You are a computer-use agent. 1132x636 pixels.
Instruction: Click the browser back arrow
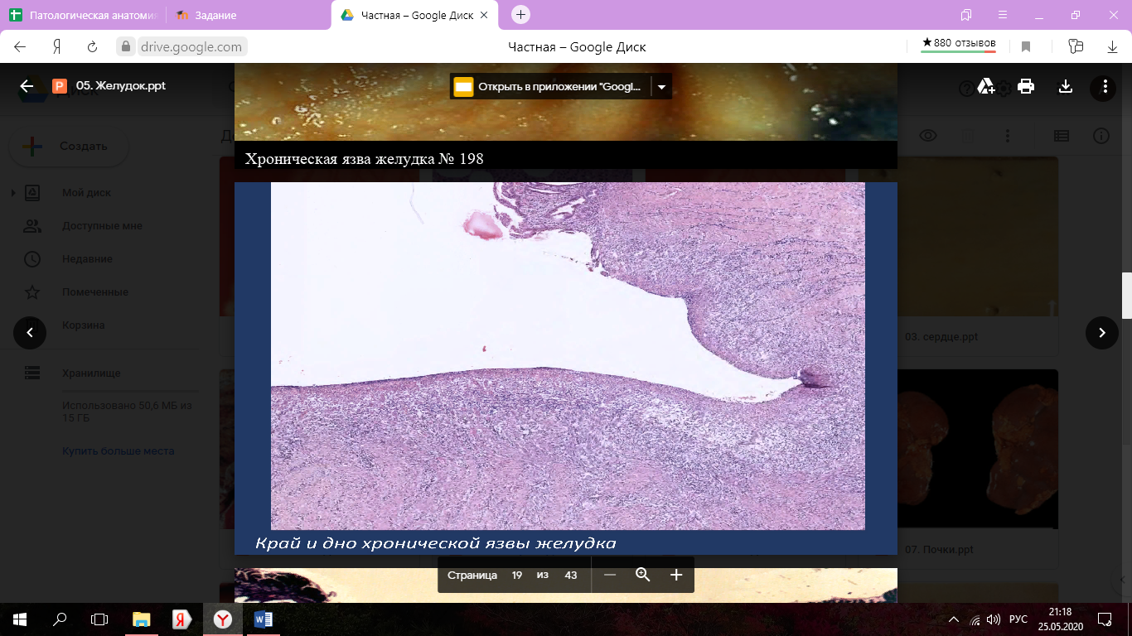(20, 47)
